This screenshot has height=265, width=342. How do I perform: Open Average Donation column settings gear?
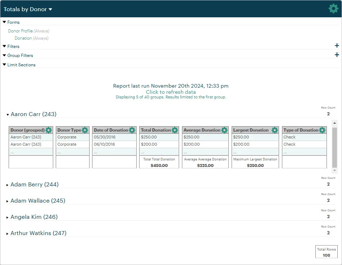[224, 130]
